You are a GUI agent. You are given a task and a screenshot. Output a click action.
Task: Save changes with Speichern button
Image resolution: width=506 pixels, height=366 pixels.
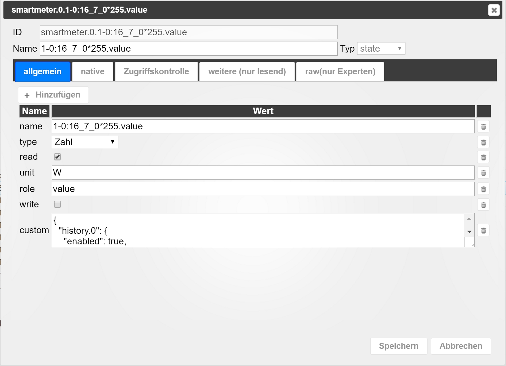pyautogui.click(x=399, y=346)
